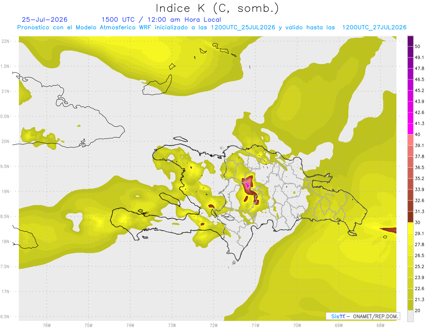Image resolution: width=427 pixels, height=330 pixels.
Task: Click the '46.5' color scale value
Action: pos(420,79)
